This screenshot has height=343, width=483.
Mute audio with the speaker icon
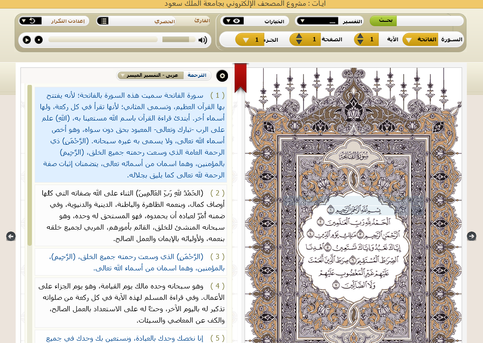click(x=203, y=40)
